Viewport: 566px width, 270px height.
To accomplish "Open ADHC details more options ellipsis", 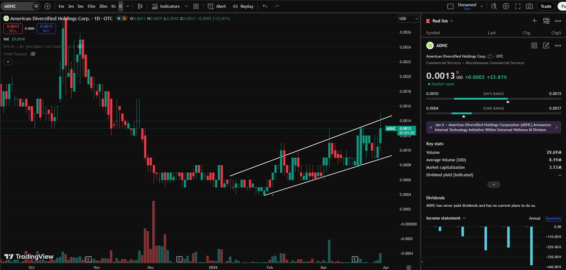I will pyautogui.click(x=558, y=45).
